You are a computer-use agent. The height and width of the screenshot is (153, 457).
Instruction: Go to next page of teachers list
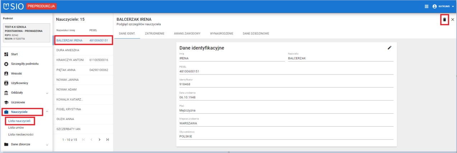99,139
